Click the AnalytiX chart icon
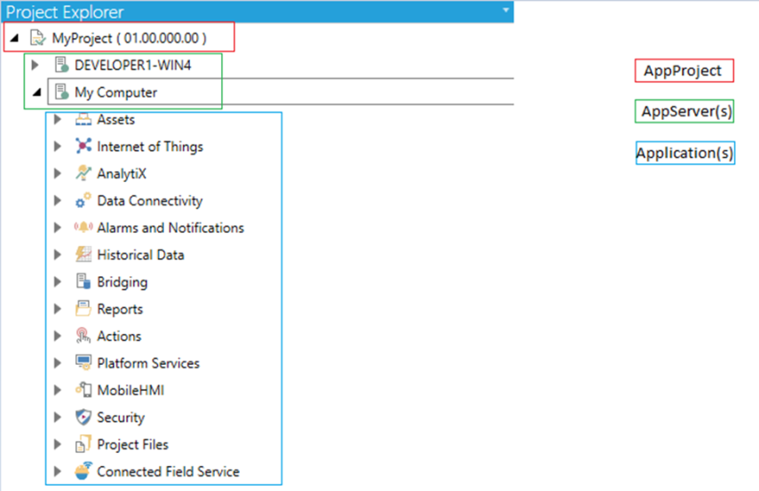Viewport: 759px width, 491px height. [x=83, y=174]
